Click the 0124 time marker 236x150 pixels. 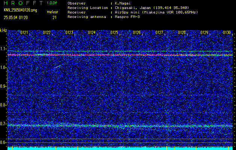tap(92, 33)
